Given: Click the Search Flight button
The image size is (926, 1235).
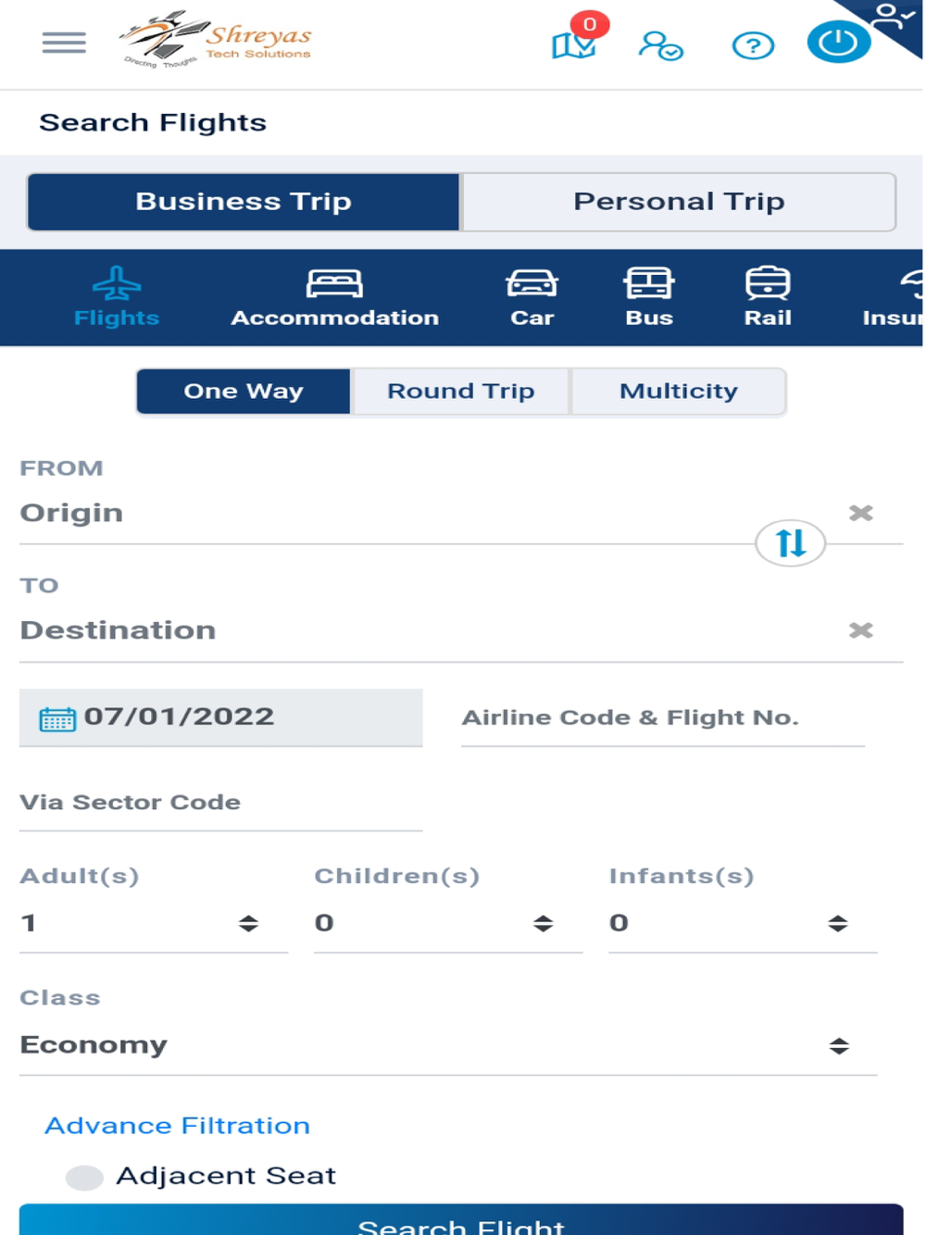Looking at the screenshot, I should pos(460,1222).
